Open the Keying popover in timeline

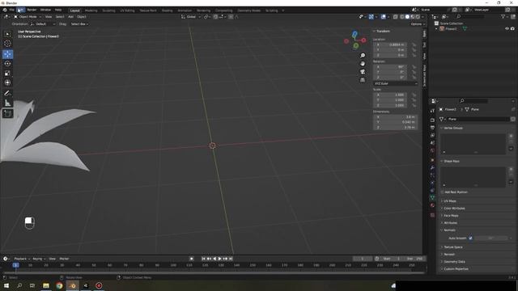coord(39,259)
